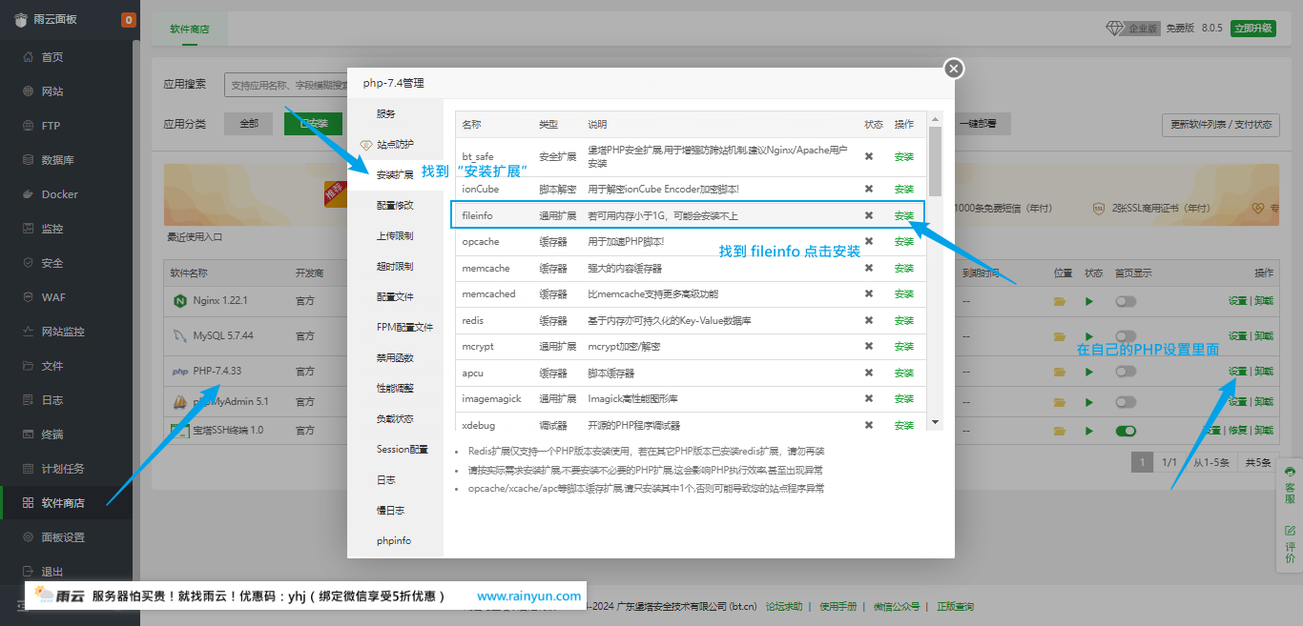Click scrollbar down arrow in extension list
Viewport: 1303px width, 626px height.
[x=936, y=422]
